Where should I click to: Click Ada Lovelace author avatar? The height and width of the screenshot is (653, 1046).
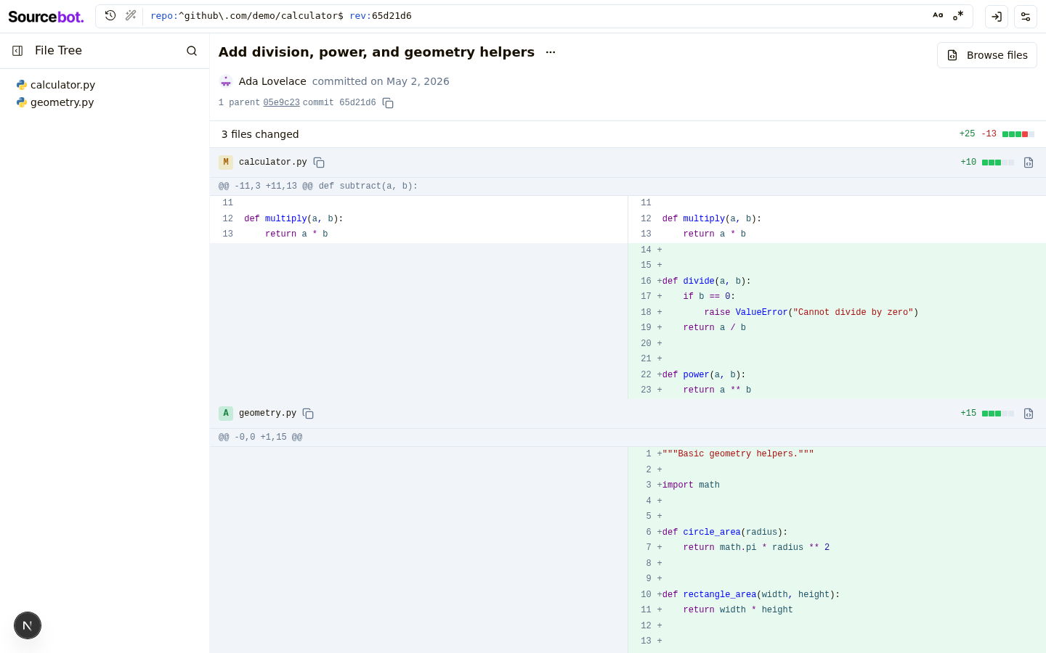[226, 81]
